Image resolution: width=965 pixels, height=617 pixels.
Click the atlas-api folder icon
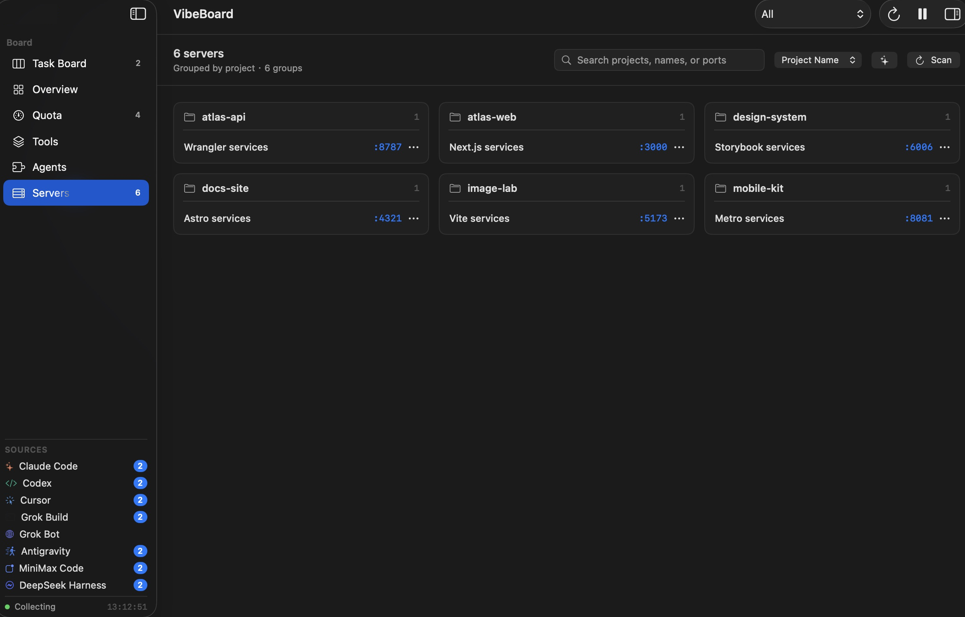click(x=189, y=117)
